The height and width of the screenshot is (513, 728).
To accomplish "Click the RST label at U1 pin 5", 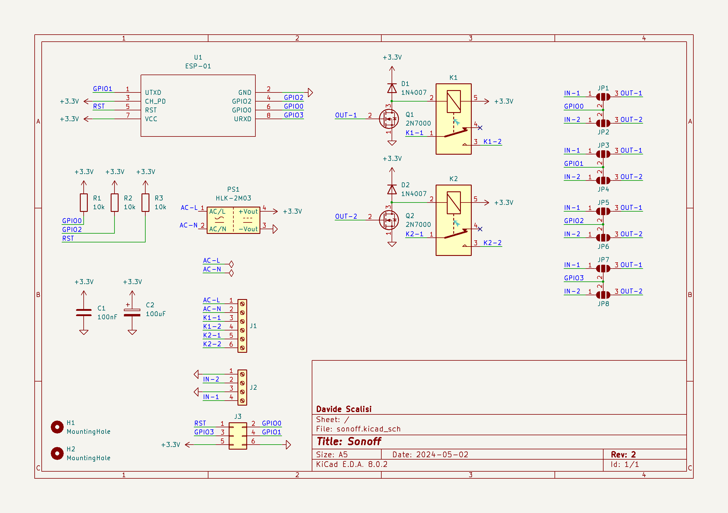I will pyautogui.click(x=99, y=106).
